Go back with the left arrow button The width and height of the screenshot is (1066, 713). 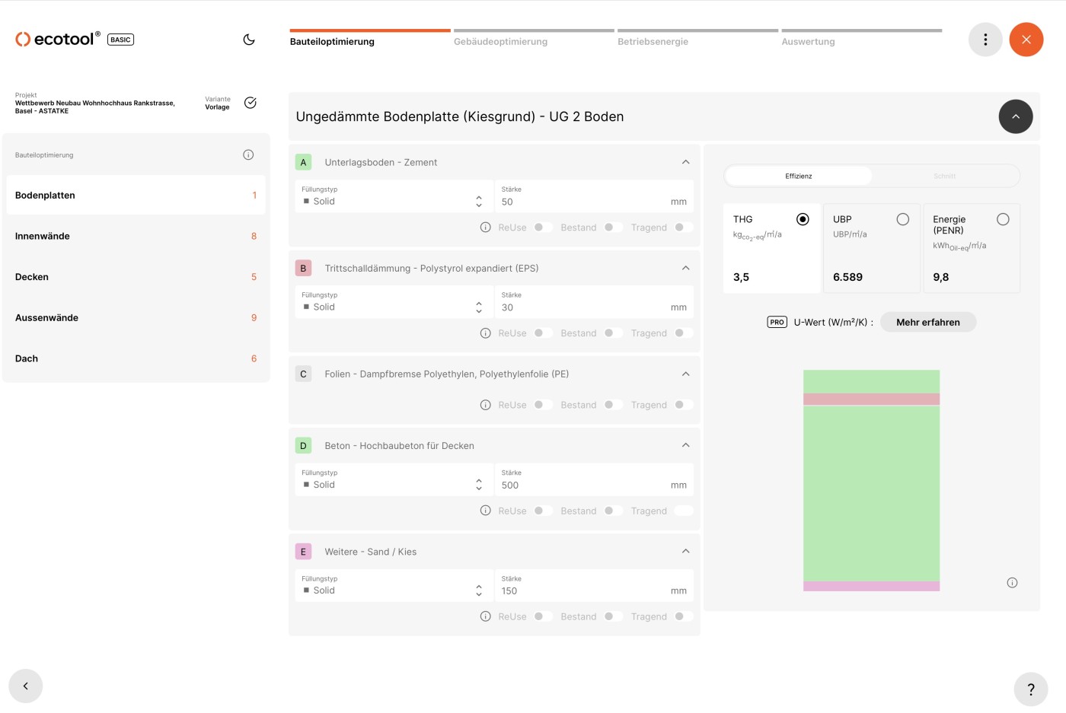click(26, 686)
